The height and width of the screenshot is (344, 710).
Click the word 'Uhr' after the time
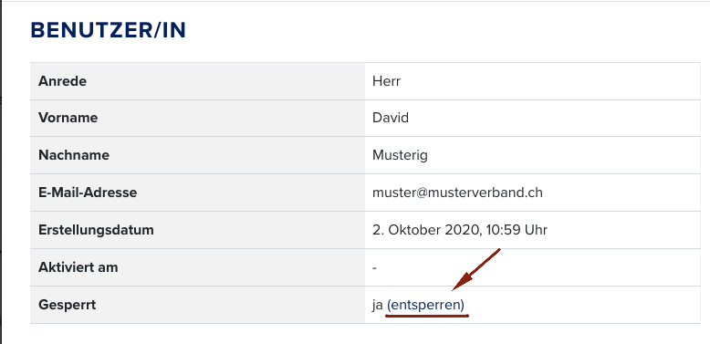click(x=536, y=230)
